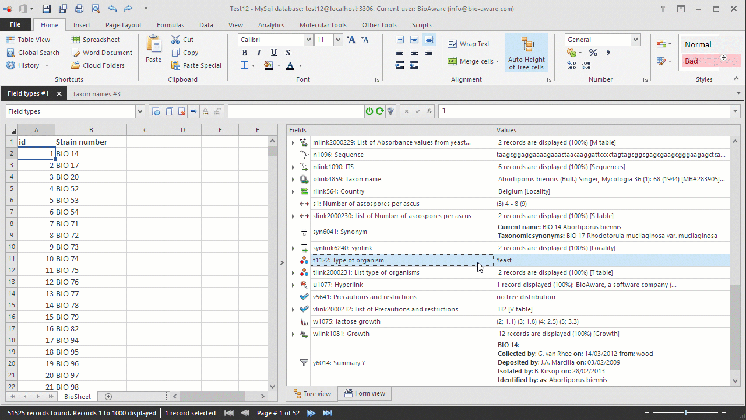This screenshot has width=746, height=420.
Task: Click the Save icon in quick access toolbar
Action: 47,9
